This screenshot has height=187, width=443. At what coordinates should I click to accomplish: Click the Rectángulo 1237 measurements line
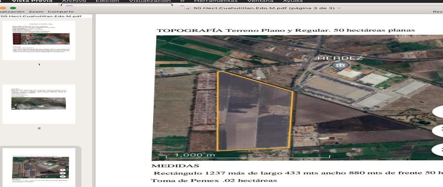[x=298, y=173]
